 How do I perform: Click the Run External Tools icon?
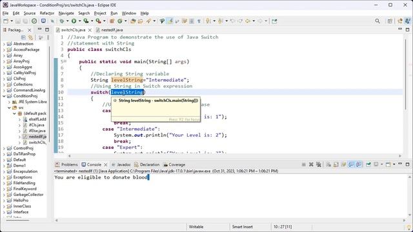[x=98, y=21]
